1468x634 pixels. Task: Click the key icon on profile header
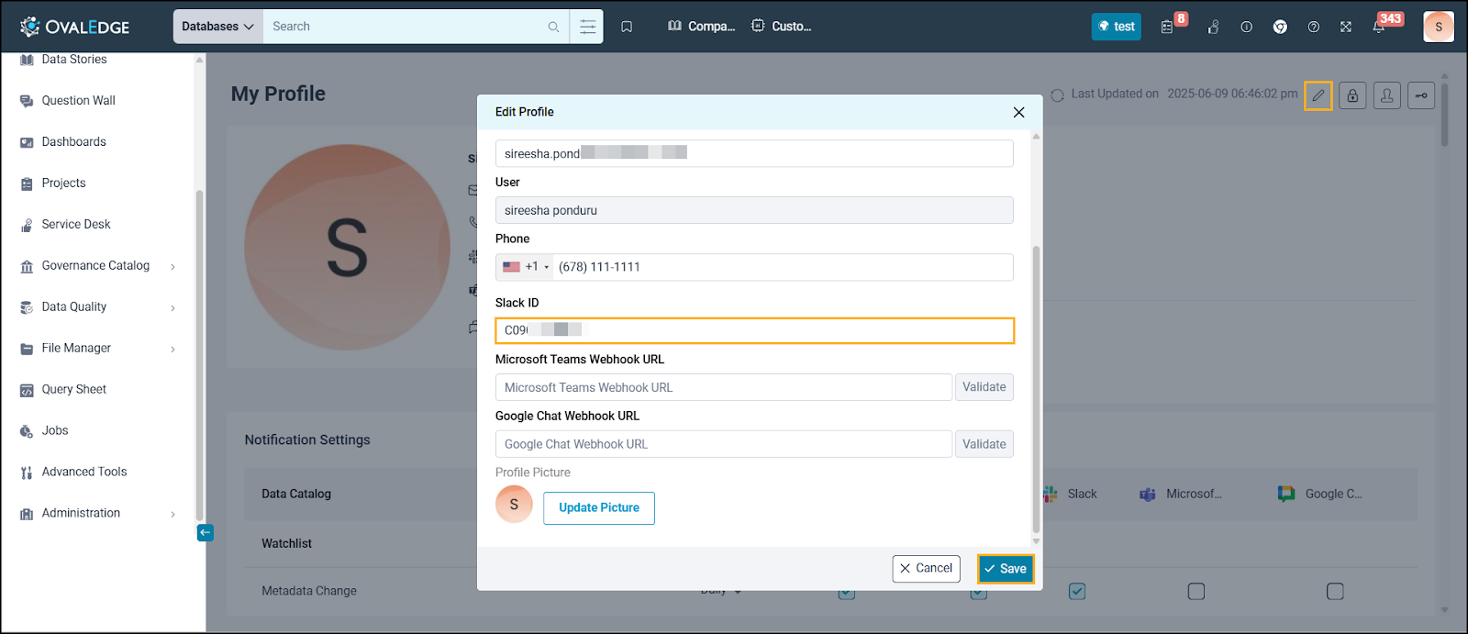[1421, 95]
